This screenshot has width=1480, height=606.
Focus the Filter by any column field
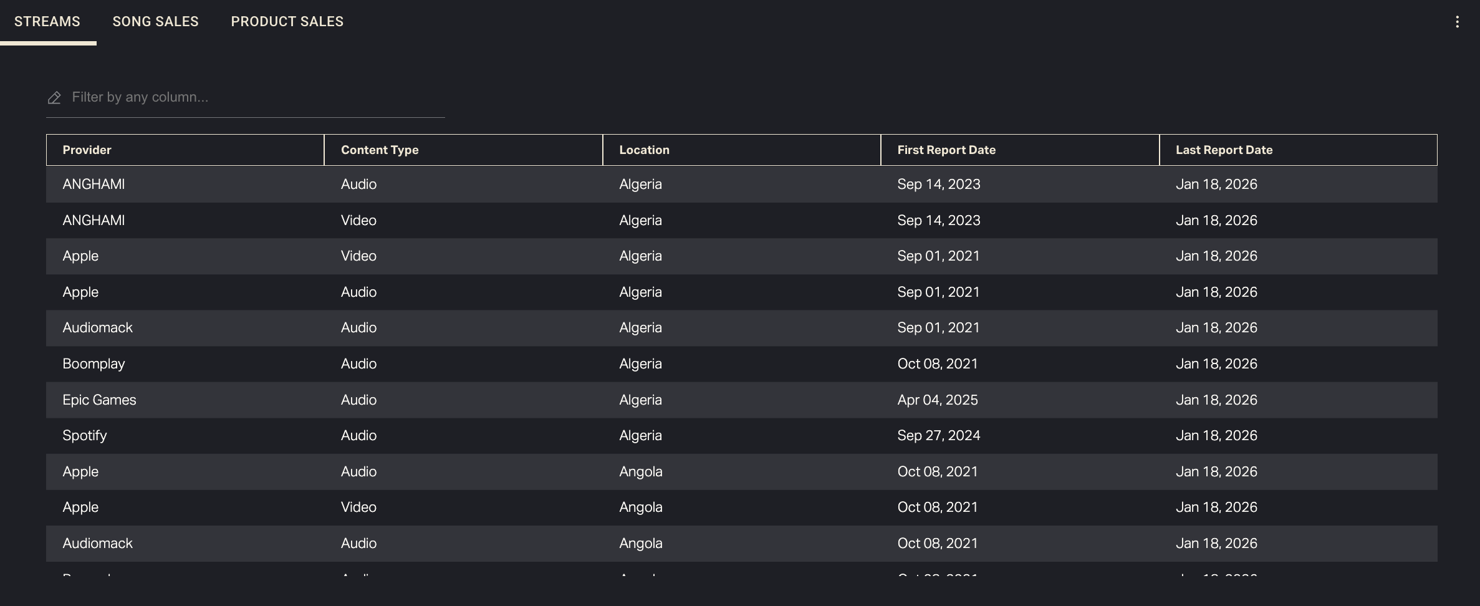[x=256, y=97]
